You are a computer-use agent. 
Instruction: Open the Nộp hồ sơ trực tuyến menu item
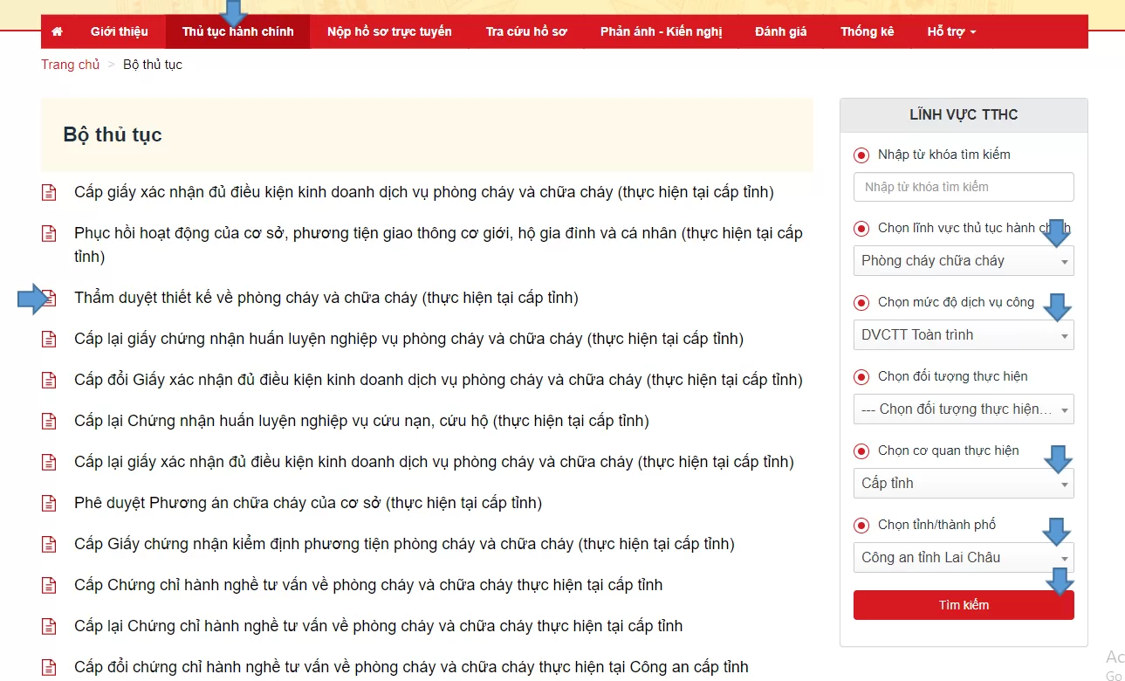389,31
